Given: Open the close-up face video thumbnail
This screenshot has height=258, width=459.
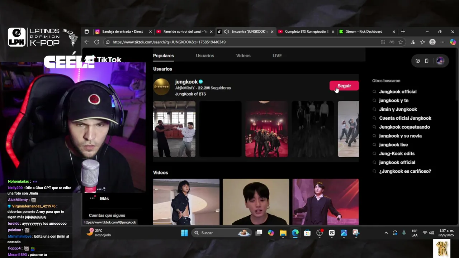Looking at the screenshot, I should pyautogui.click(x=256, y=202).
